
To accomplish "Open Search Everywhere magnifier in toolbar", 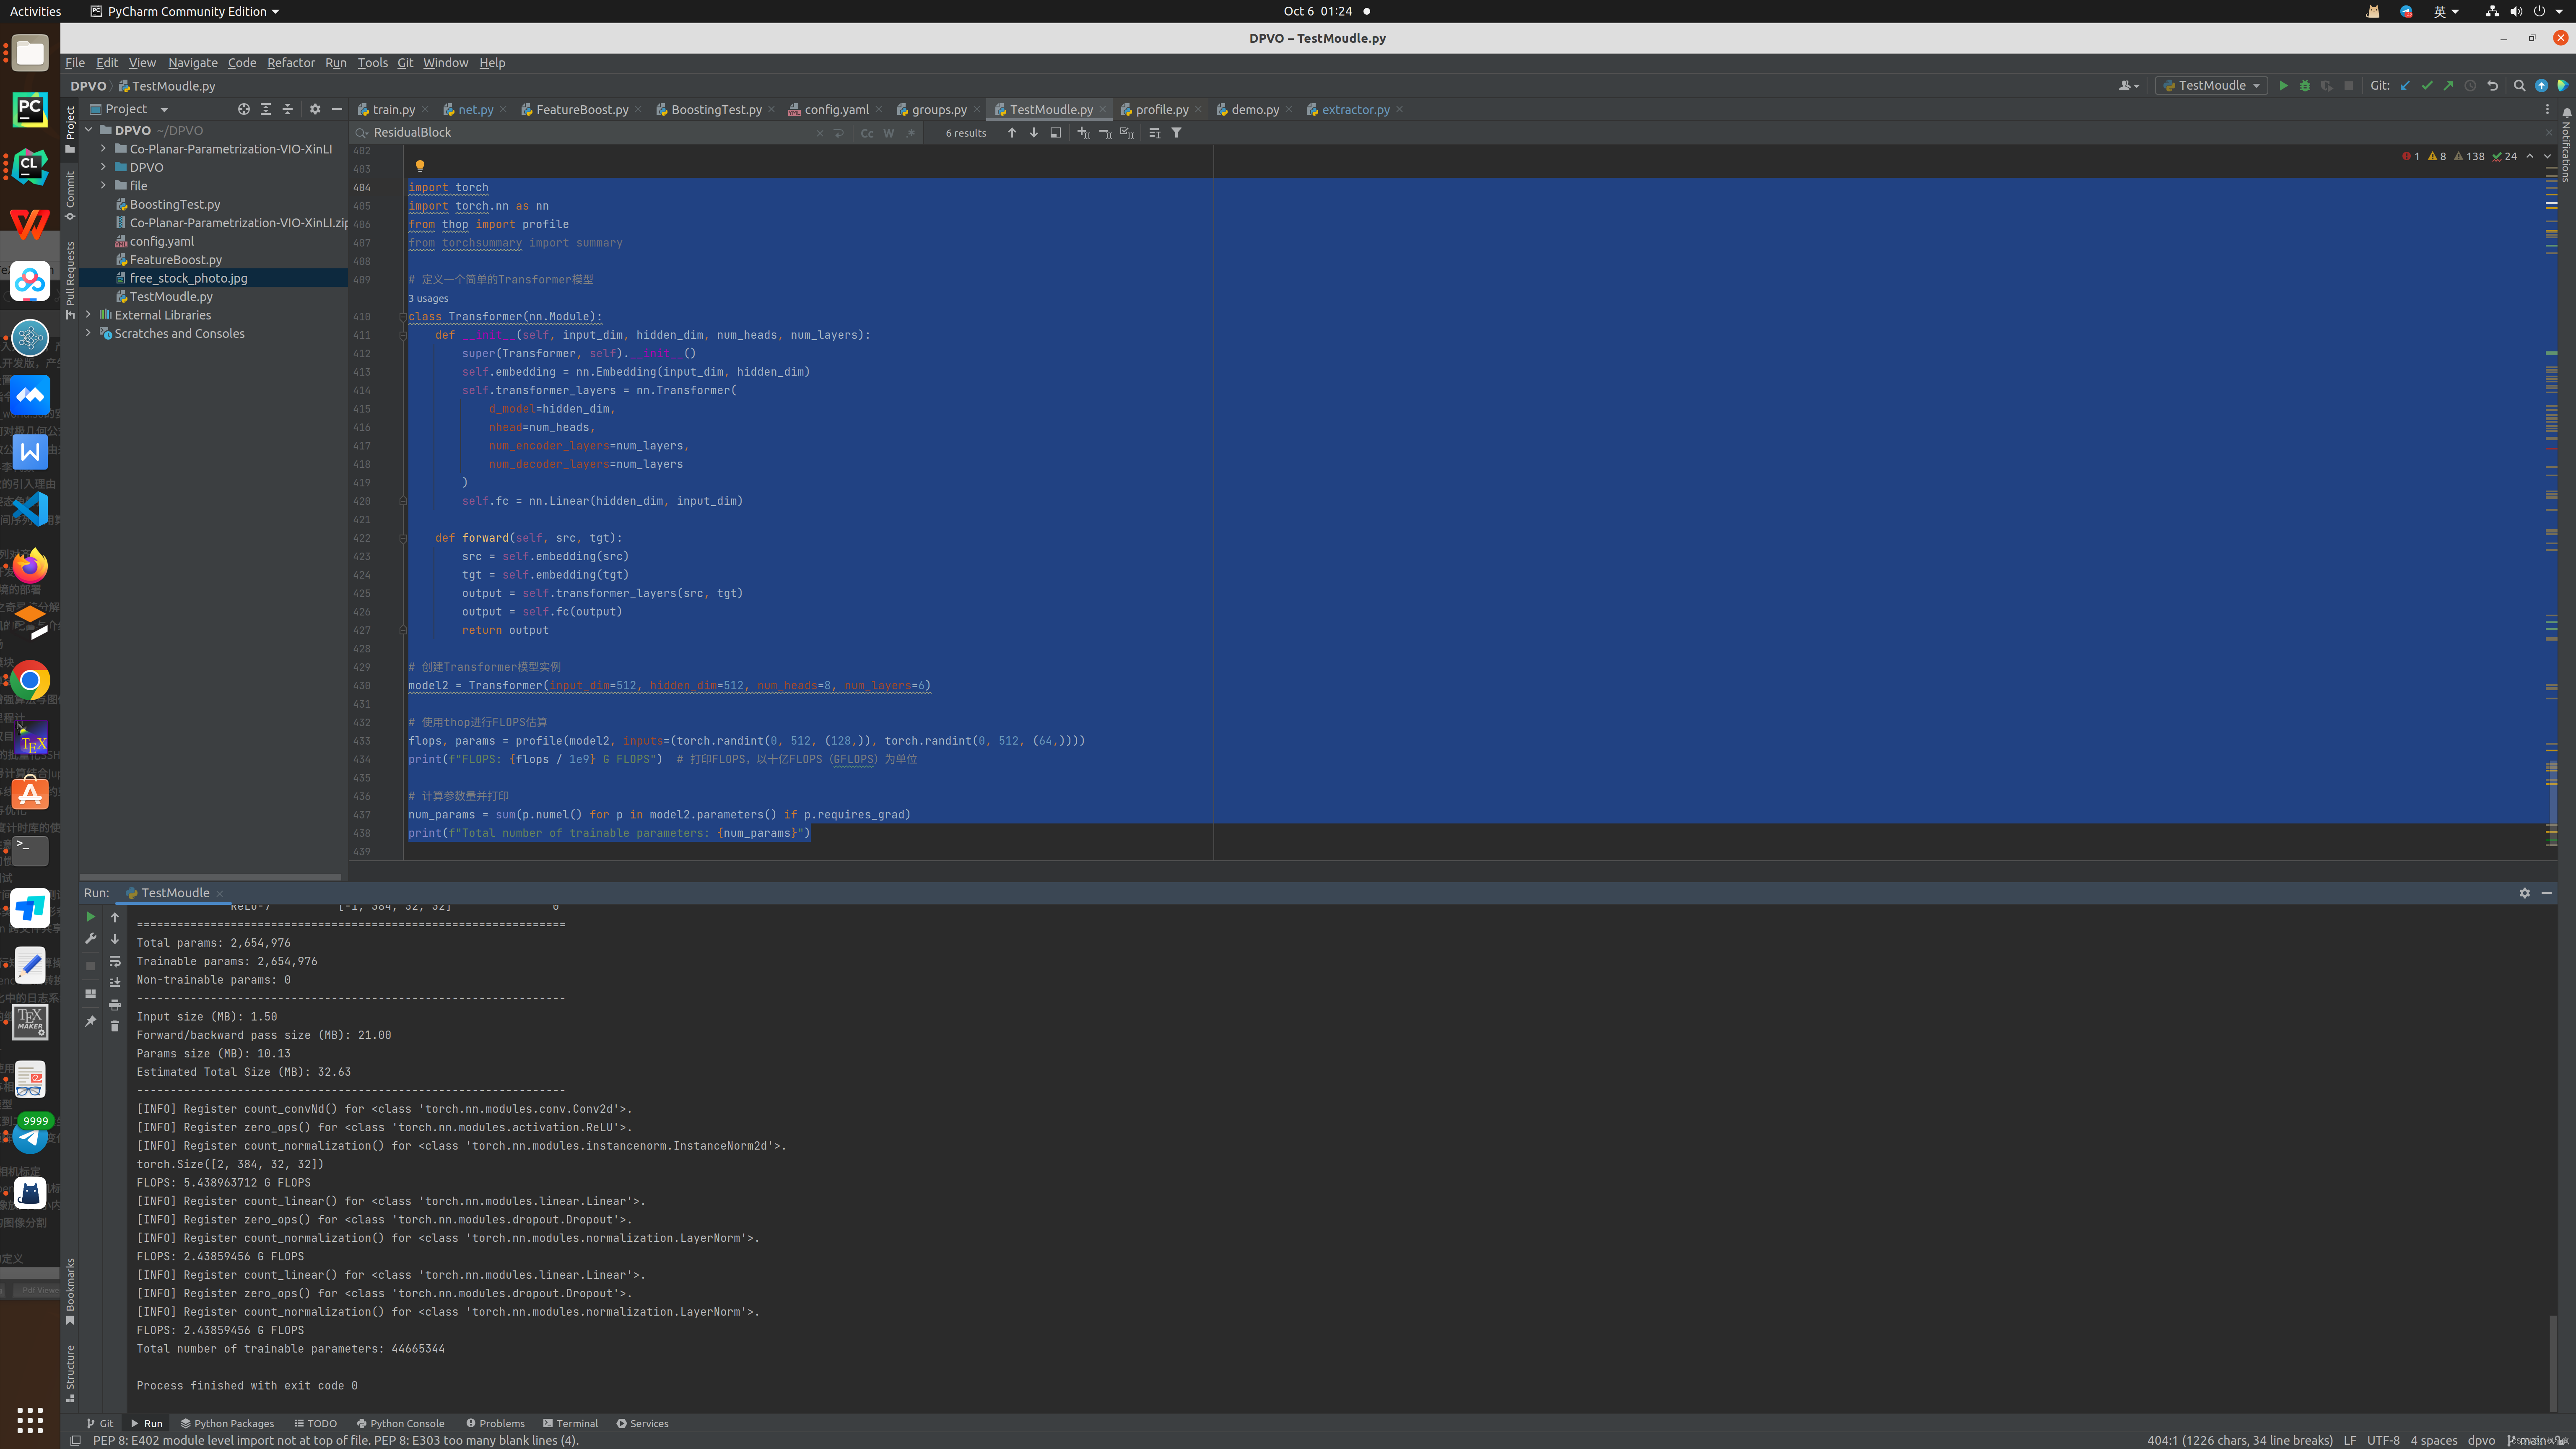I will (2519, 86).
